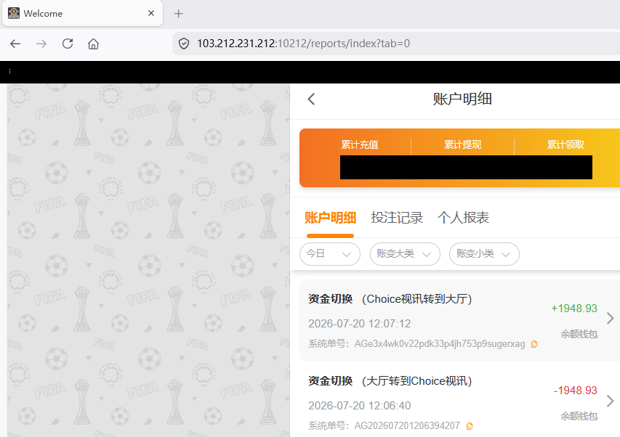The width and height of the screenshot is (620, 437).
Task: Expand the -1948.93 transaction details arrow
Action: coord(610,401)
